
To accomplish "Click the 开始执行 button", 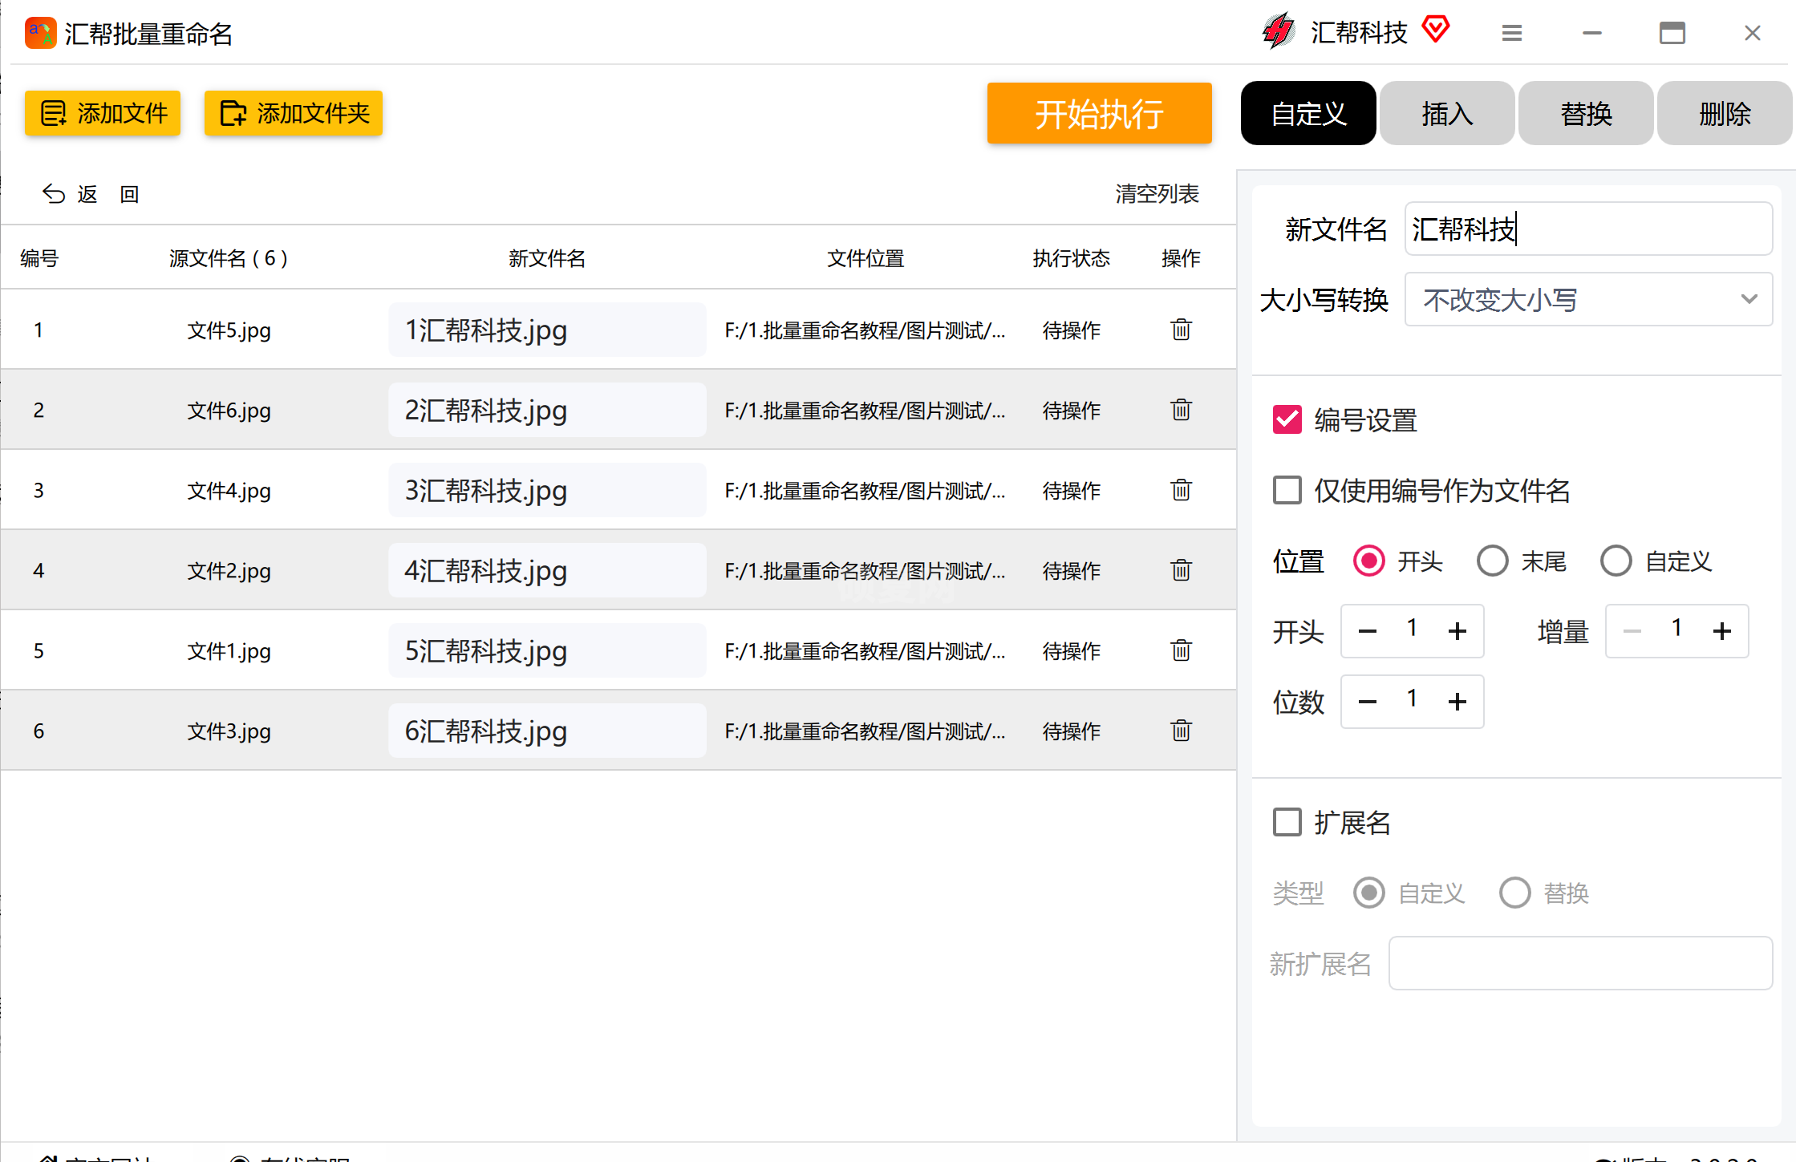I will tap(1099, 113).
